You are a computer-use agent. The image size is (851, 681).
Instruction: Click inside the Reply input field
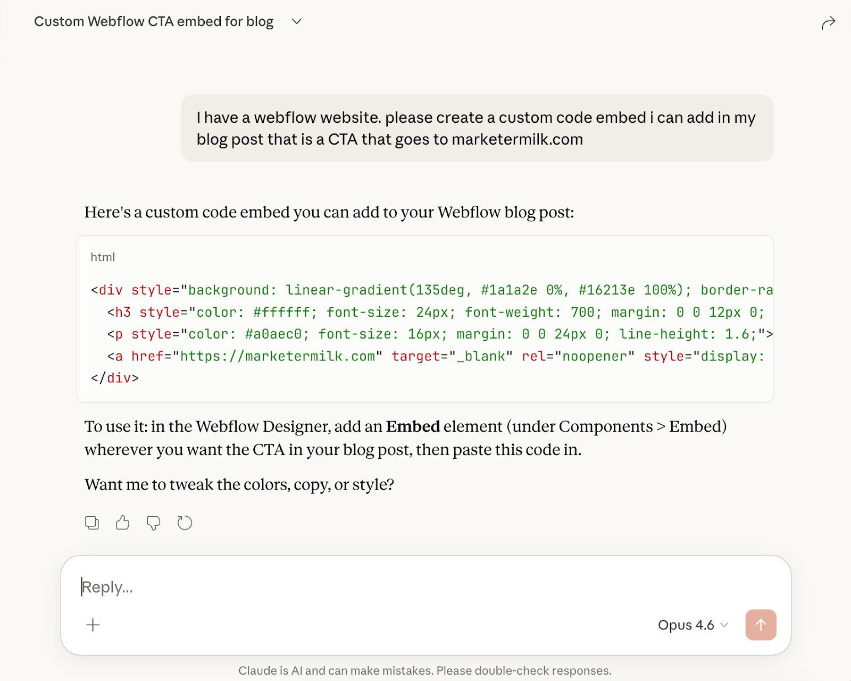tap(319, 587)
